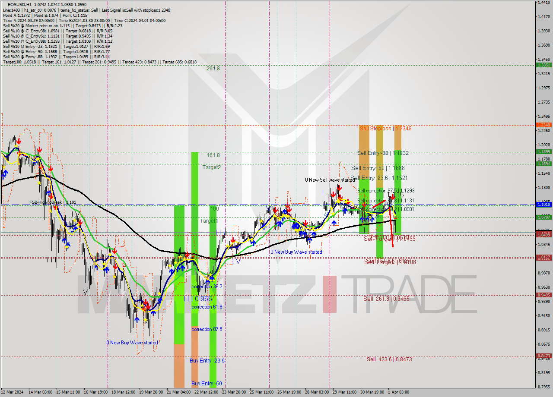Screen dimensions: 553x397
Task: Click the '12 Mar 2024' date label
Action: (12, 392)
